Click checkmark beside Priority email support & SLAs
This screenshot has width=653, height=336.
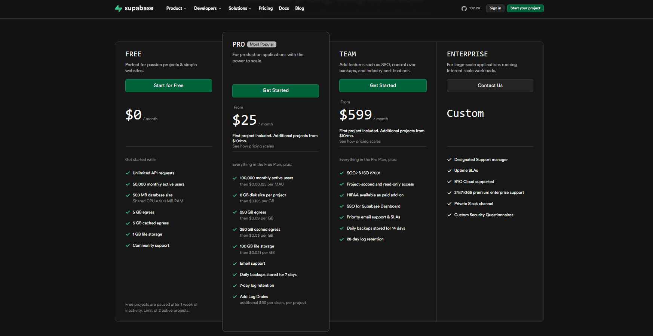[341, 217]
